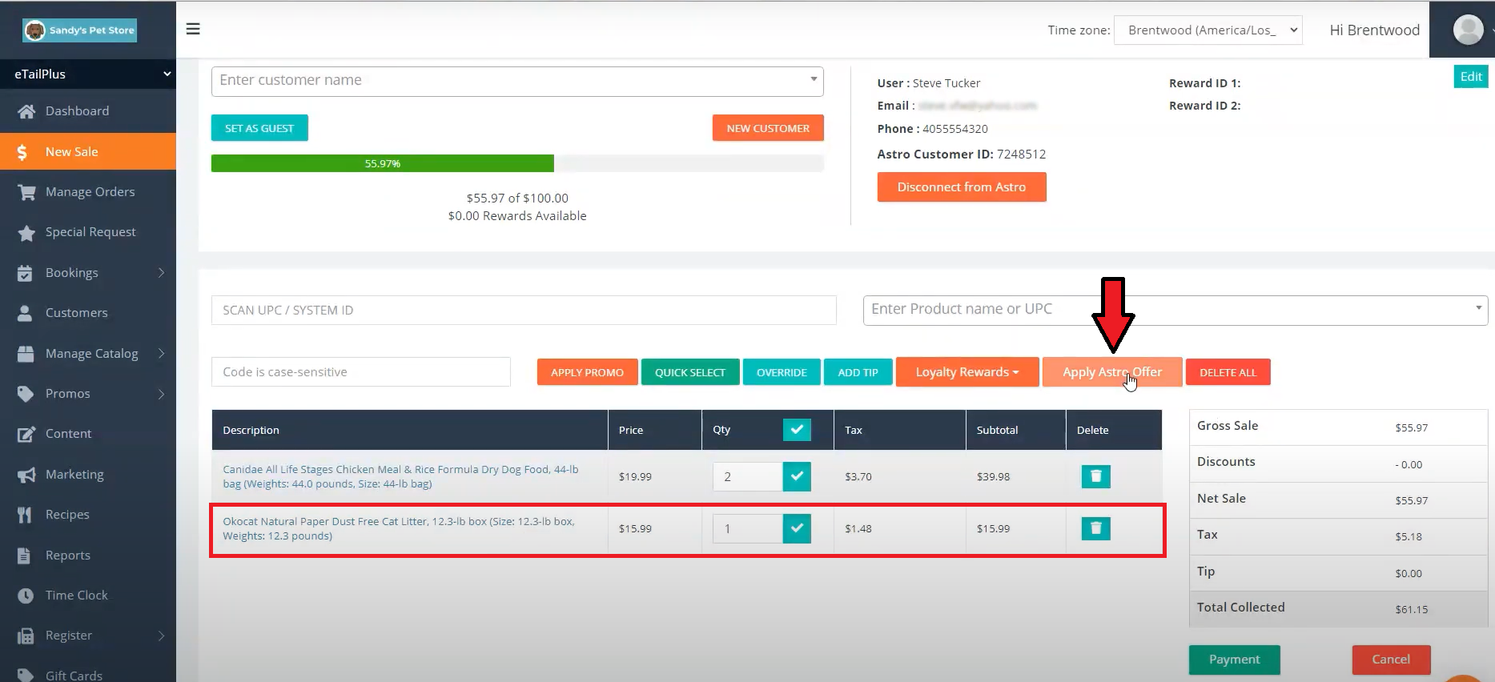Screen dimensions: 1495x682
Task: Open Dashboard from the home icon
Action: coord(26,111)
